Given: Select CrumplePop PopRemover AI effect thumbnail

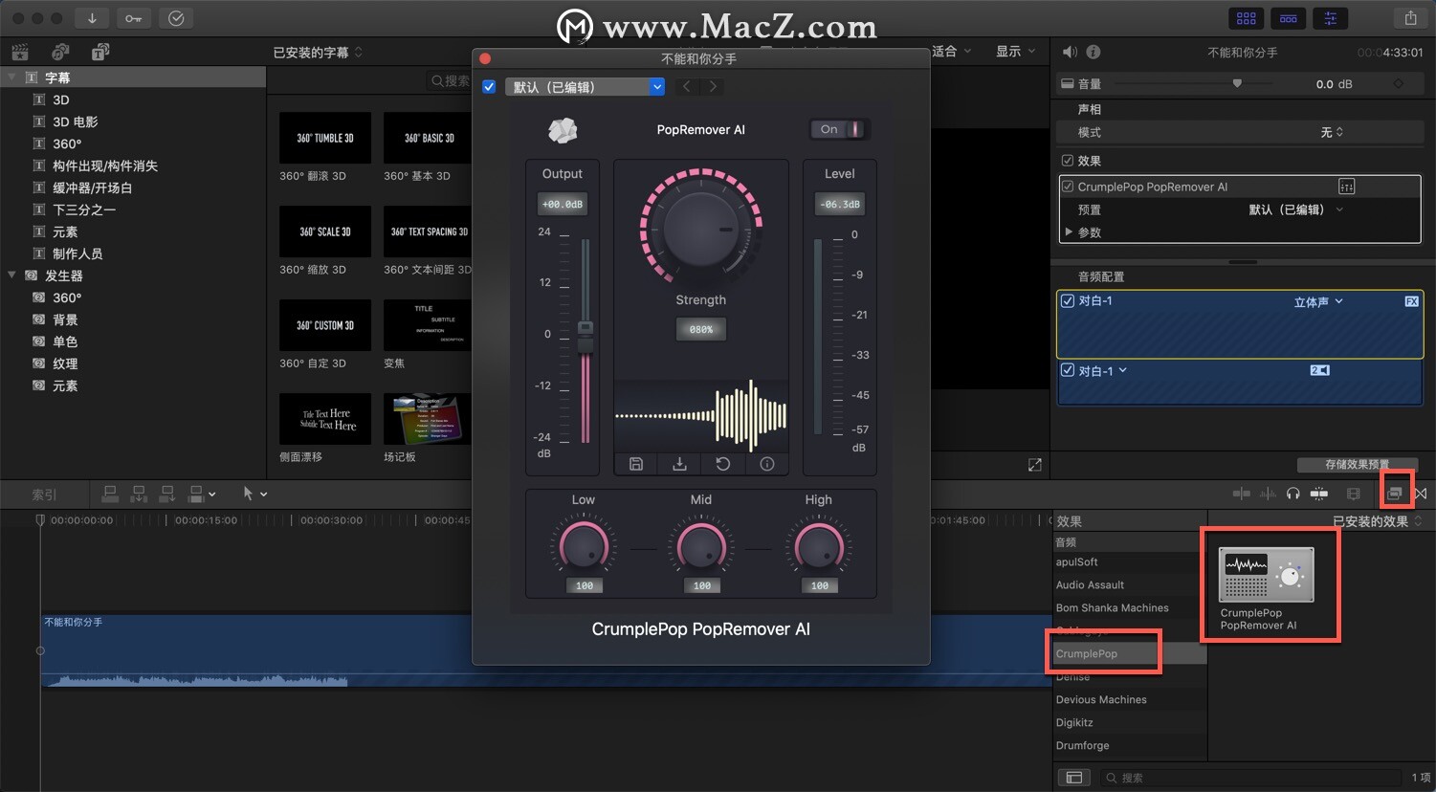Looking at the screenshot, I should 1266,575.
